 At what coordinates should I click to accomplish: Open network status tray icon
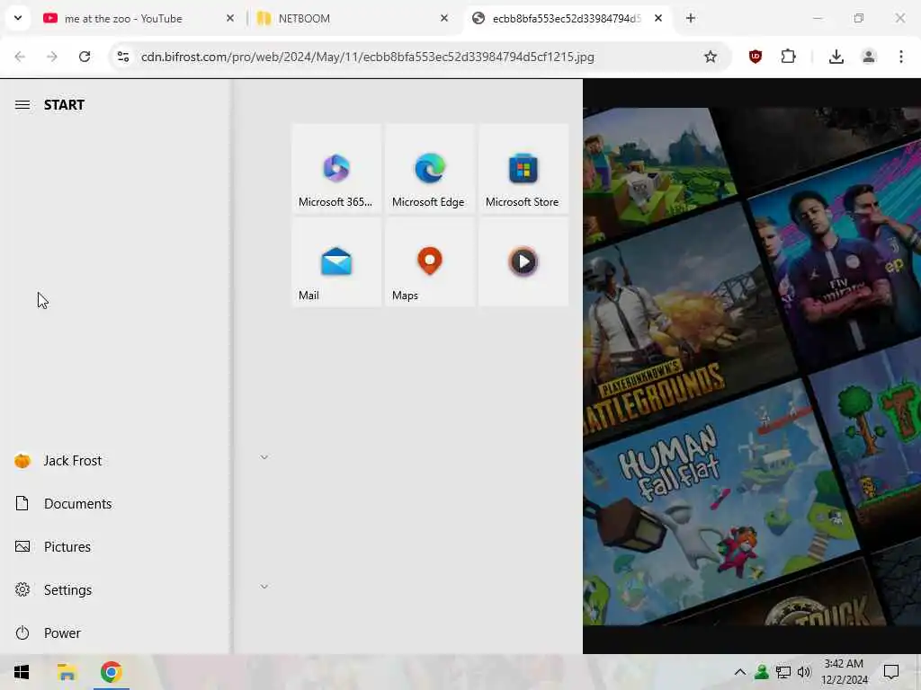click(783, 672)
